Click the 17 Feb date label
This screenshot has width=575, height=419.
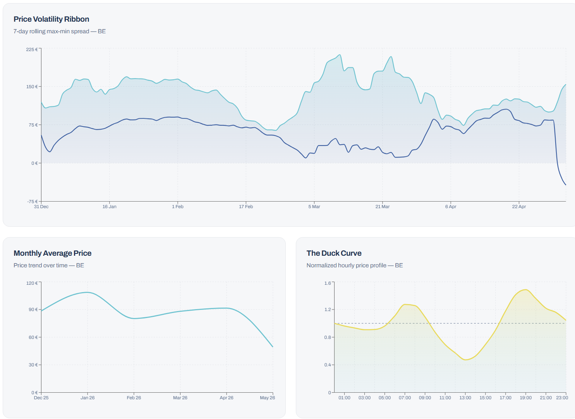246,207
